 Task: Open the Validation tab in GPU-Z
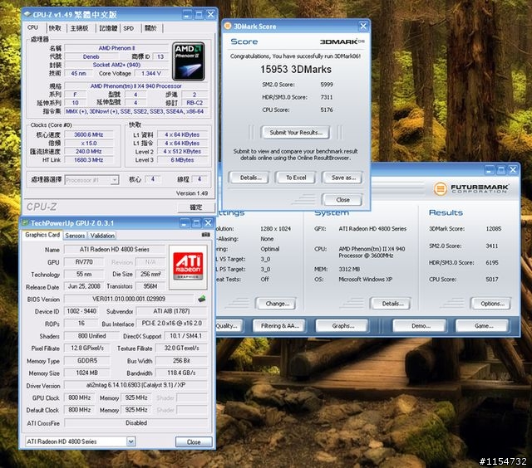tap(102, 236)
